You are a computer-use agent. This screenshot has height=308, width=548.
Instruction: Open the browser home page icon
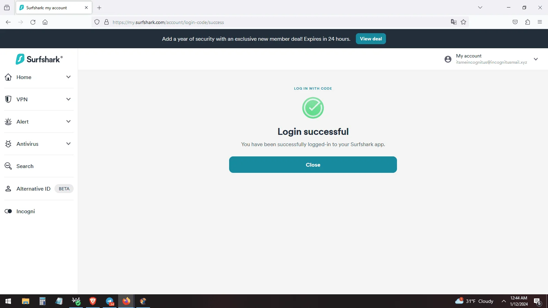tap(45, 22)
